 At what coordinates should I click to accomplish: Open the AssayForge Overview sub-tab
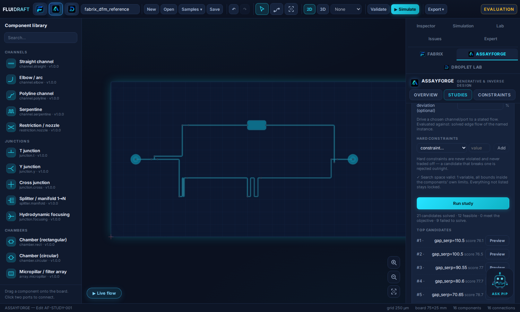click(426, 95)
